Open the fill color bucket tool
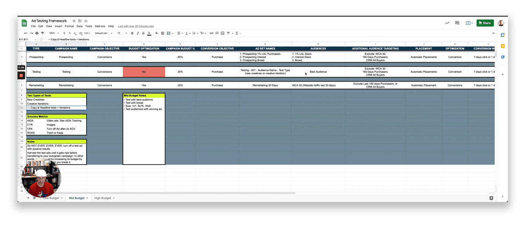 pyautogui.click(x=156, y=33)
